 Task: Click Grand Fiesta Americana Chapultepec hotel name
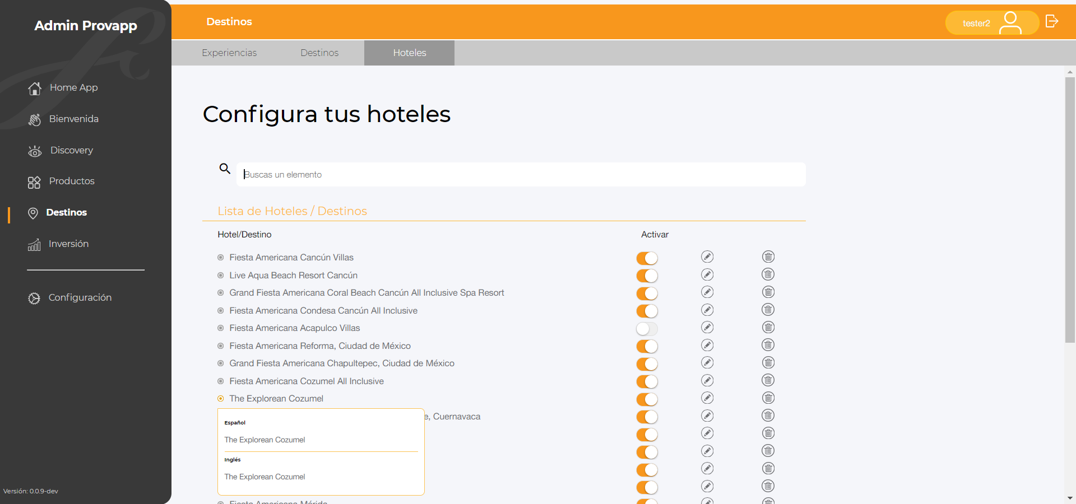click(x=342, y=363)
